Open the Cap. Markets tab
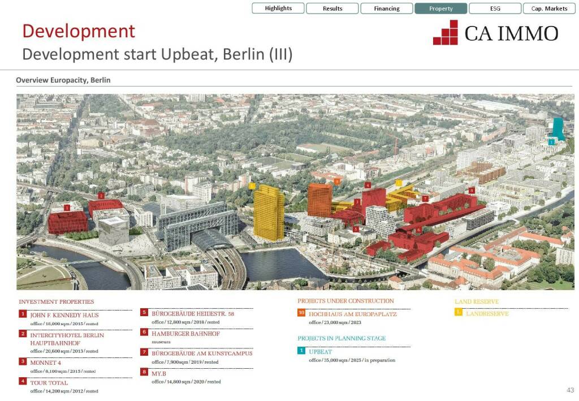Screen dimensions: 579x401 coord(549,8)
